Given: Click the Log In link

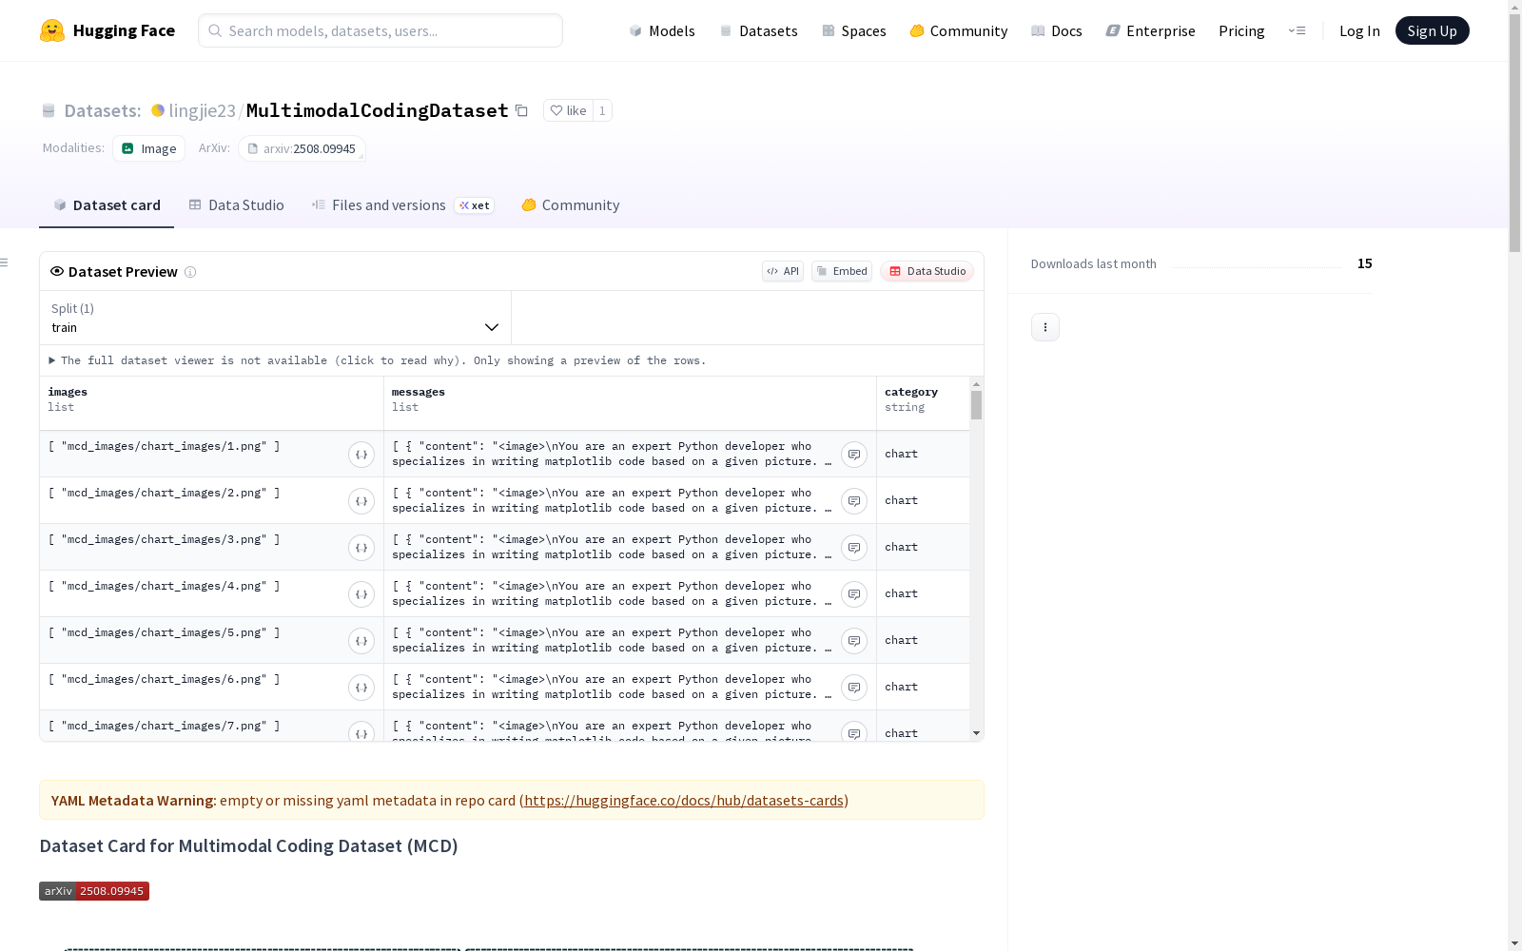Looking at the screenshot, I should pos(1359,30).
